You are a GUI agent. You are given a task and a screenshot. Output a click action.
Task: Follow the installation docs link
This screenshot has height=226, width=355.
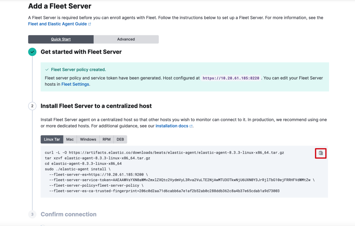(172, 126)
